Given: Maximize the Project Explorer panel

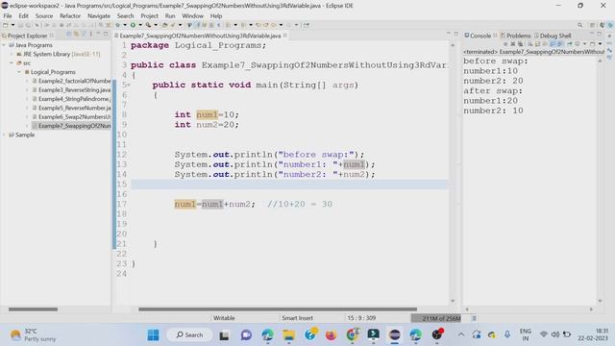Looking at the screenshot, I should (x=106, y=35).
